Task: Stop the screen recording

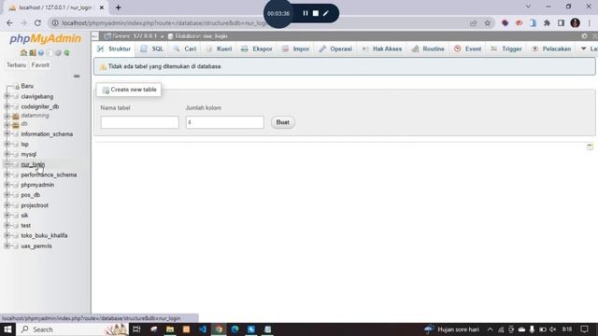Action: pos(316,13)
